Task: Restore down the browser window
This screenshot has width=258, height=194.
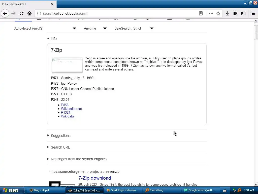Action: click(x=250, y=3)
